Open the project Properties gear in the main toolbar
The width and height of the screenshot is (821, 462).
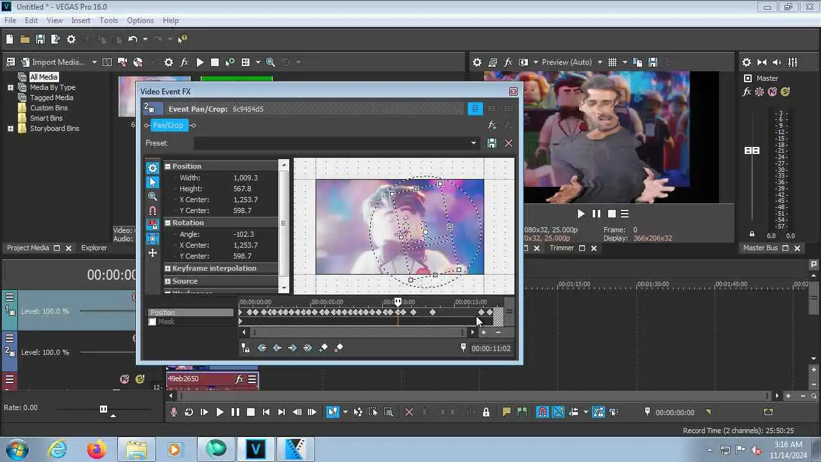pos(71,39)
